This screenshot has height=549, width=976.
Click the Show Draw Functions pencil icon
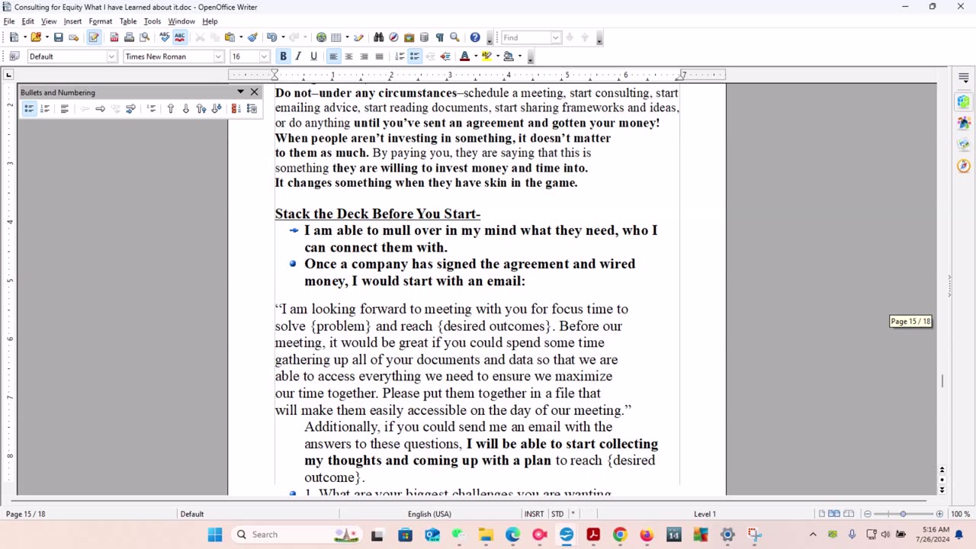click(358, 37)
